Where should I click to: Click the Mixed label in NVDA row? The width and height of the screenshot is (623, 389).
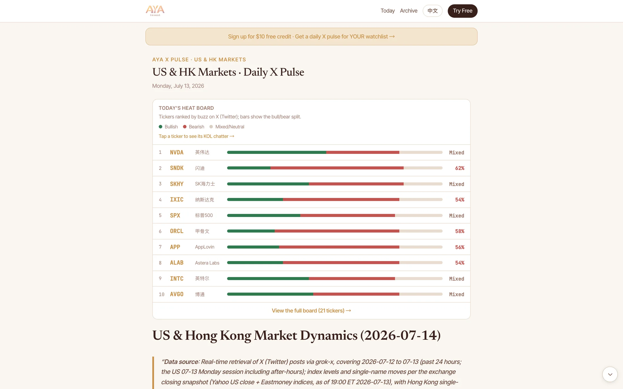pos(457,153)
